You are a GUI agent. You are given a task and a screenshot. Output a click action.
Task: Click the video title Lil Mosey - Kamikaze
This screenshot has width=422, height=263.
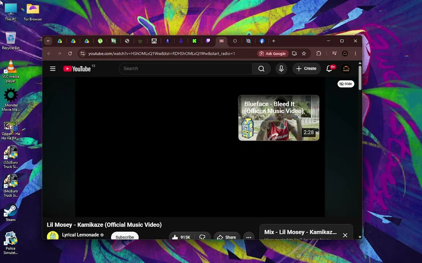coord(104,225)
